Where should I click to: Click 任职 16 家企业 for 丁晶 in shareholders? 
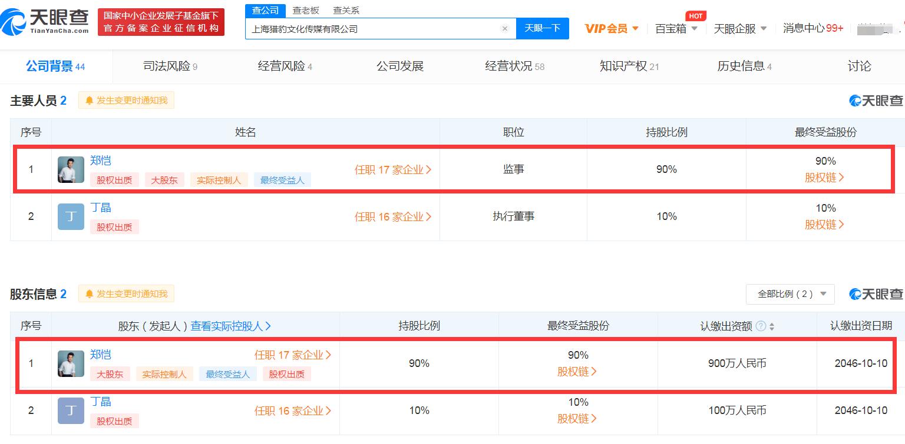[293, 411]
